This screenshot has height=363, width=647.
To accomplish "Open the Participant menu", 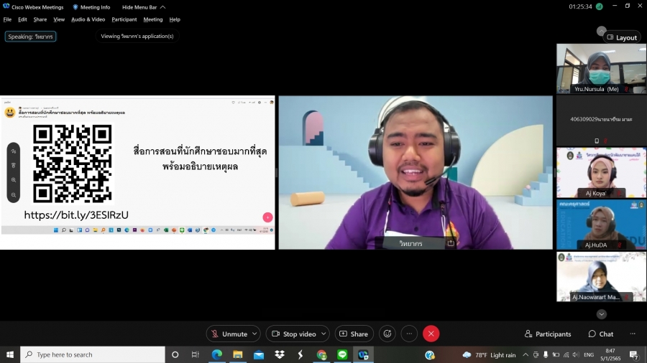I will click(124, 19).
